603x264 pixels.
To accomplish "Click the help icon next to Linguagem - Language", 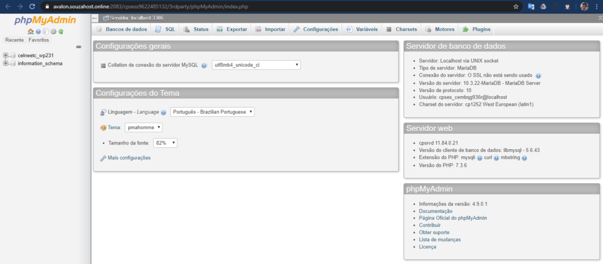I will coord(164,113).
